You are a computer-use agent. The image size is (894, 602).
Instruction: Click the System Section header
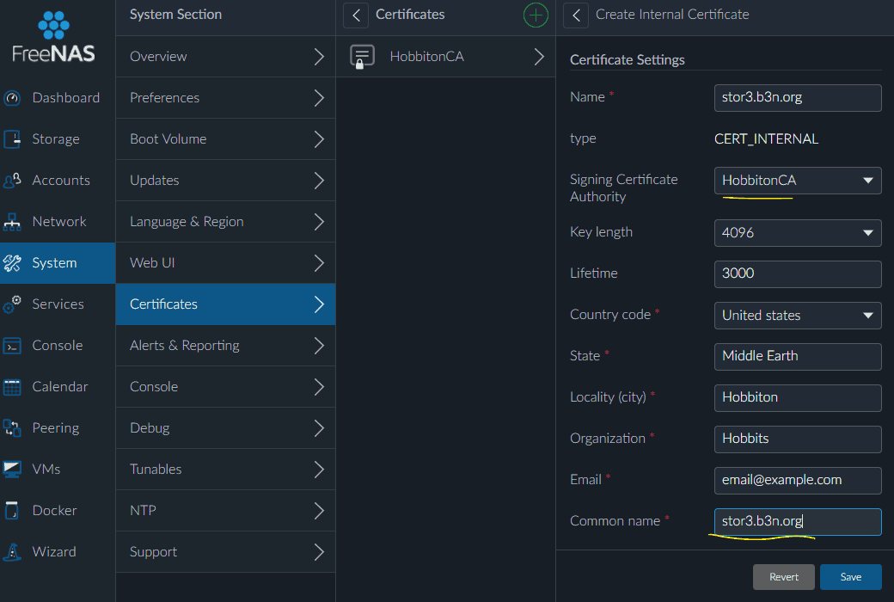coord(175,15)
